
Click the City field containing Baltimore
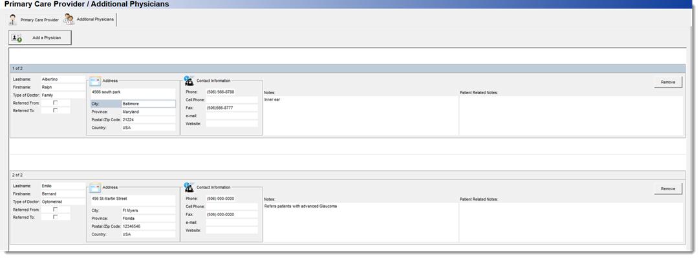149,104
